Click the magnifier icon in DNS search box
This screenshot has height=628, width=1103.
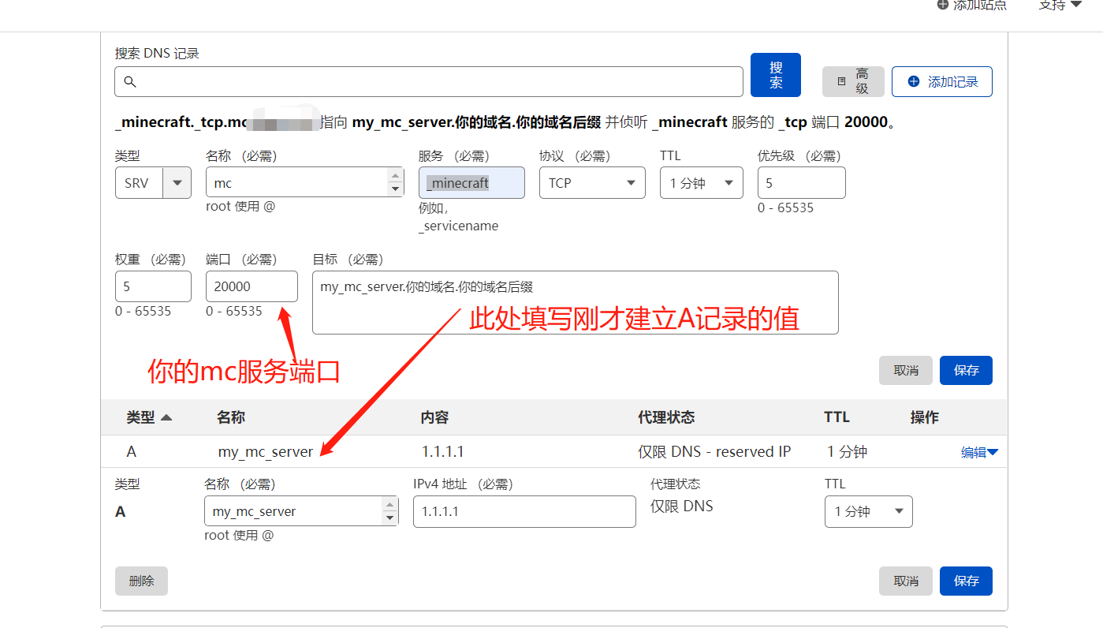(x=130, y=81)
